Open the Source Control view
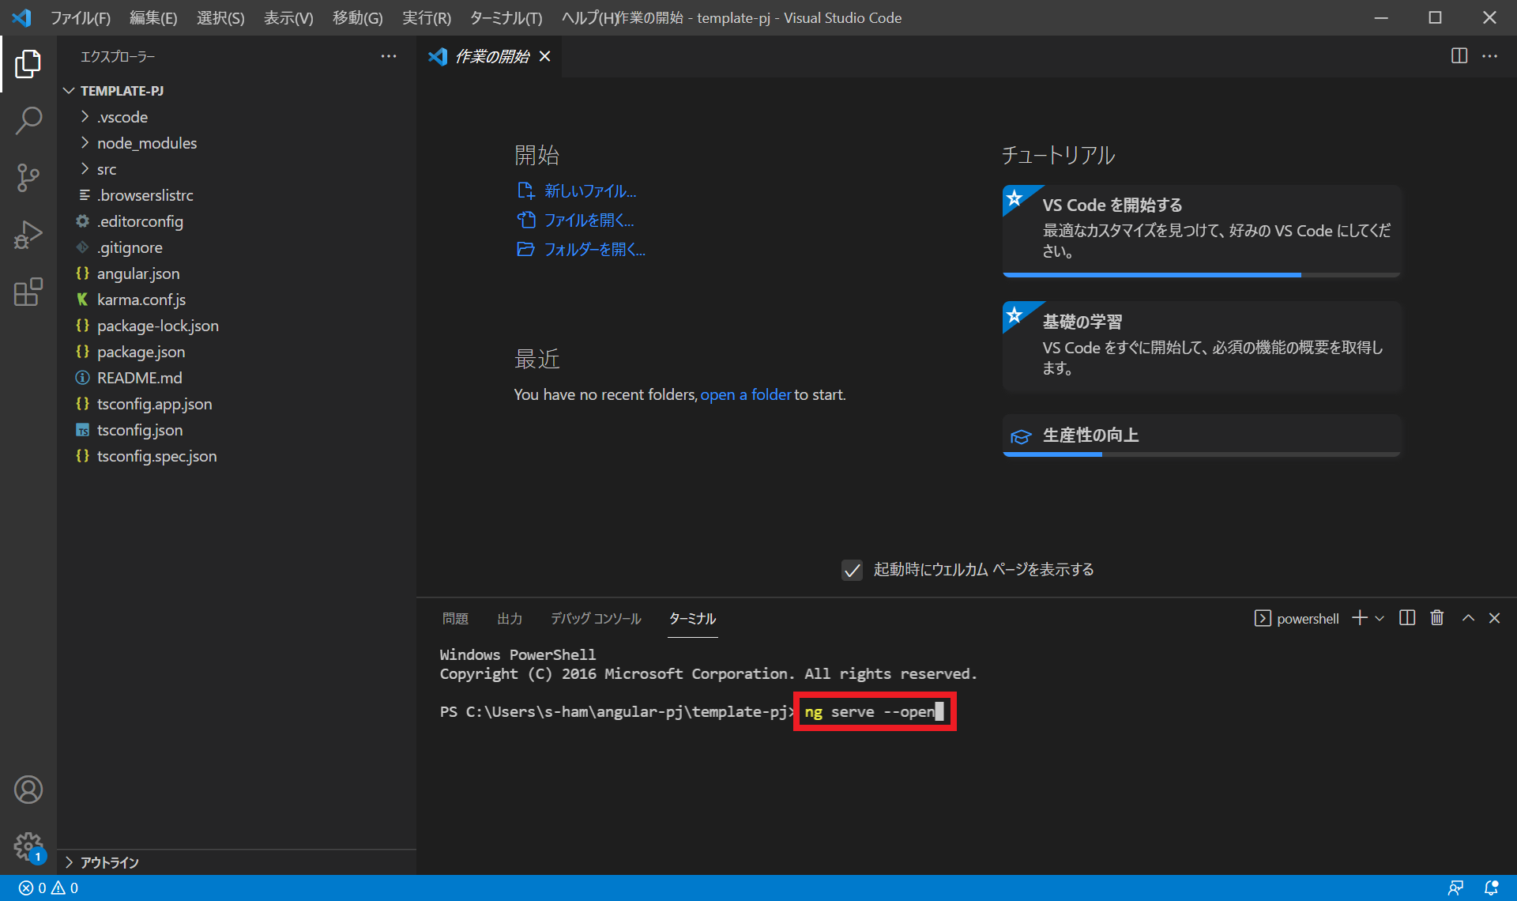1517x901 pixels. pyautogui.click(x=28, y=178)
